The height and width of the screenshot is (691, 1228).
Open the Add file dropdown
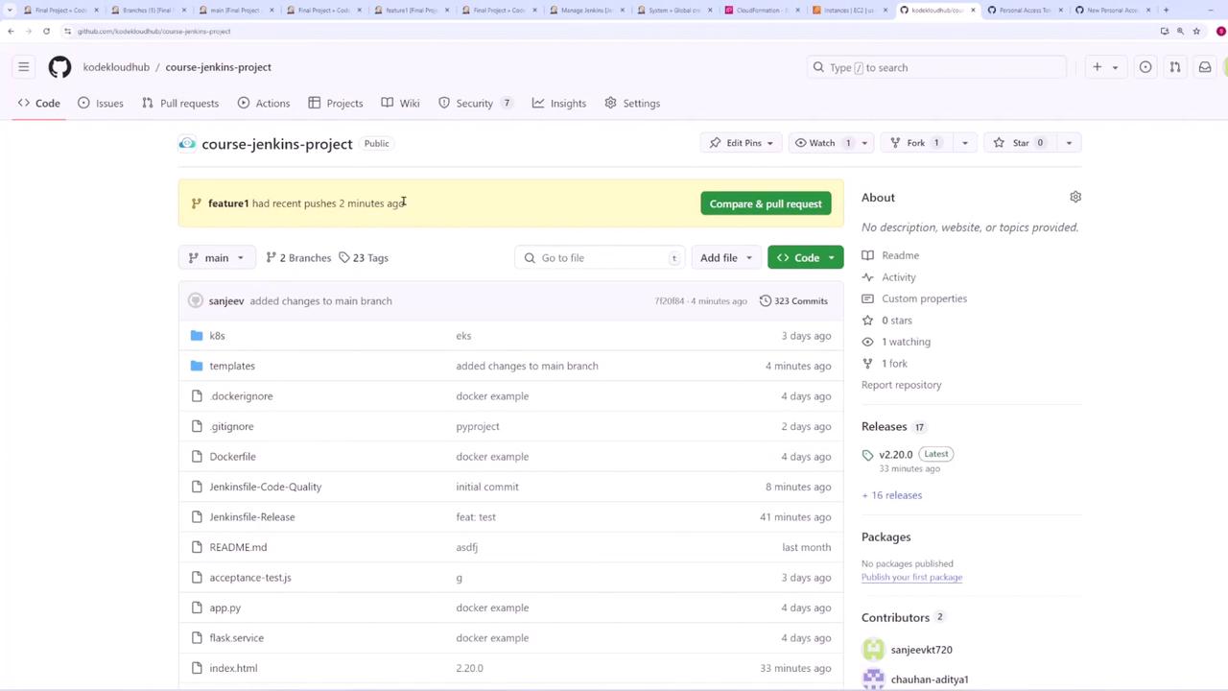coord(725,258)
